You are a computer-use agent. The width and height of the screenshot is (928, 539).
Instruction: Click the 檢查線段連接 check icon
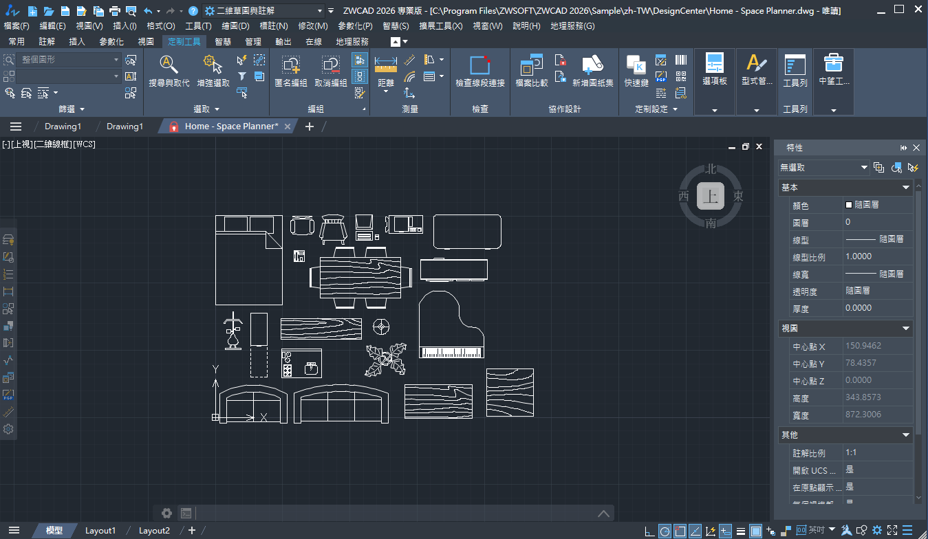(480, 71)
